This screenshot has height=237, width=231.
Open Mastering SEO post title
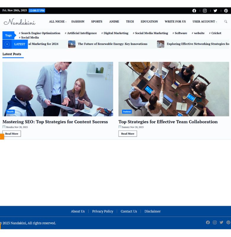click(55, 122)
